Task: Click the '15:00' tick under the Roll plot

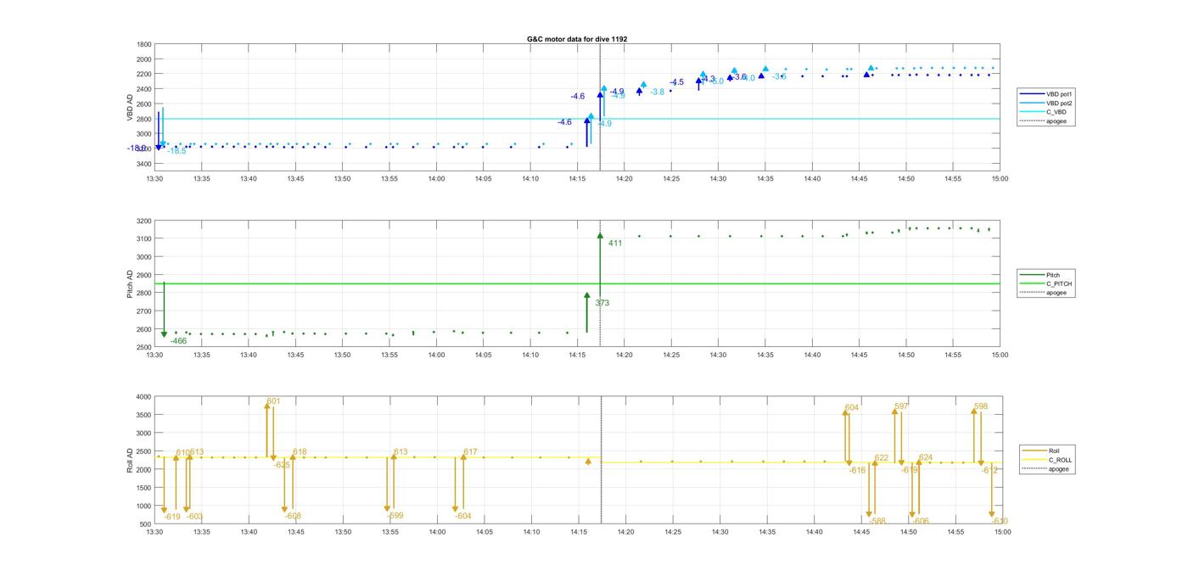Action: [x=1002, y=532]
